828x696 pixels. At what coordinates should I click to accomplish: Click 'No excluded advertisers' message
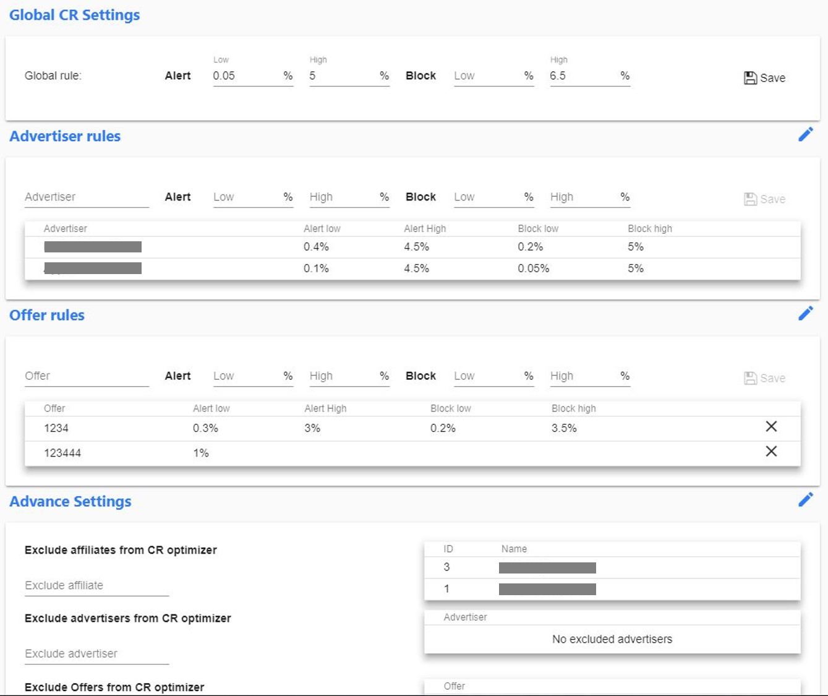coord(612,639)
